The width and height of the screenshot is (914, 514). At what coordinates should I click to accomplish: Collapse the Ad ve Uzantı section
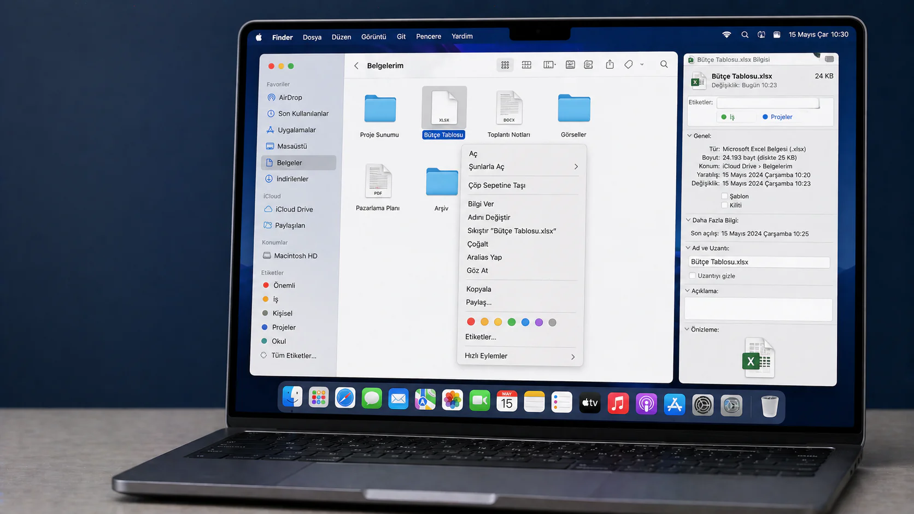[688, 248]
